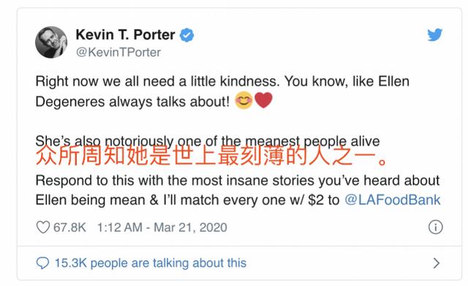Click the Kevin T. Porter display name
This screenshot has height=286, width=468.
[x=125, y=34]
